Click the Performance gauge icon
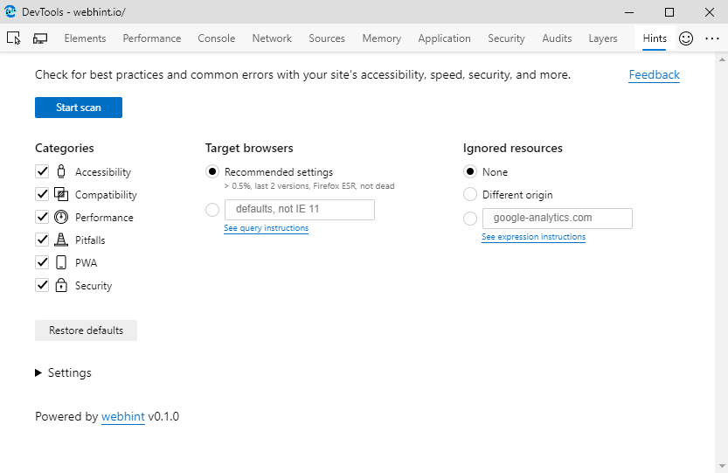The width and height of the screenshot is (728, 473). 61,217
